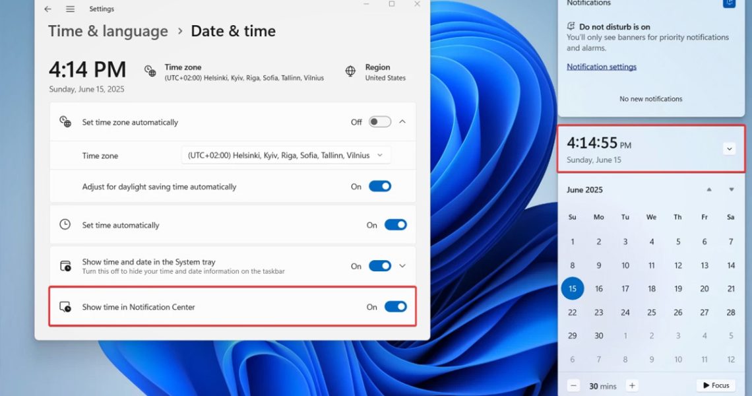Click 'Sunday, June 15' in clock panel
Viewport: 752px width, 396px height.
pyautogui.click(x=594, y=160)
